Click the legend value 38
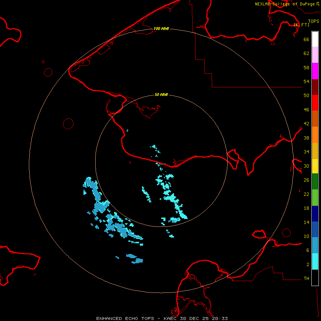 click(x=306, y=138)
